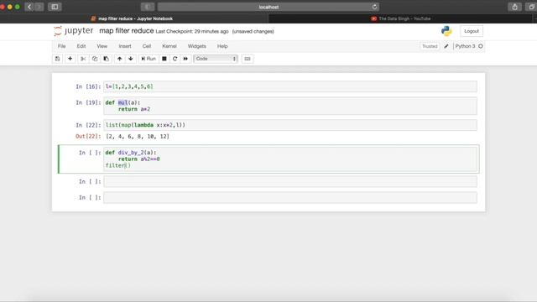
Task: Cut selected cells with scissors icon
Action: (83, 59)
